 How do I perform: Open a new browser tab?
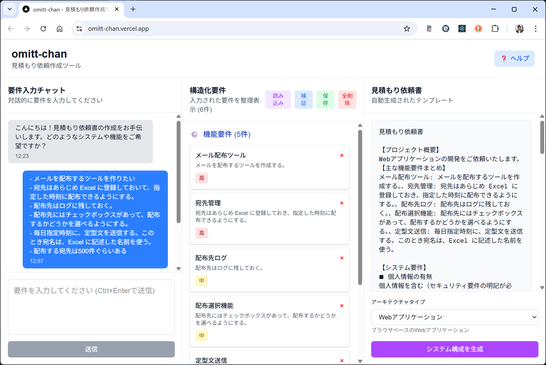133,9
